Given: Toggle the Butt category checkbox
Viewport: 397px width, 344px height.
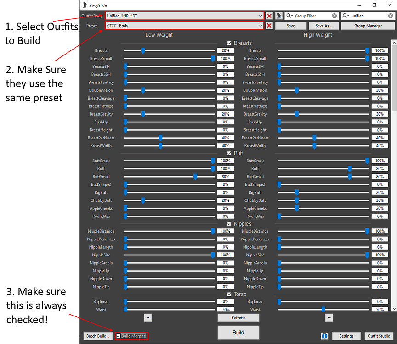Looking at the screenshot, I should click(229, 153).
